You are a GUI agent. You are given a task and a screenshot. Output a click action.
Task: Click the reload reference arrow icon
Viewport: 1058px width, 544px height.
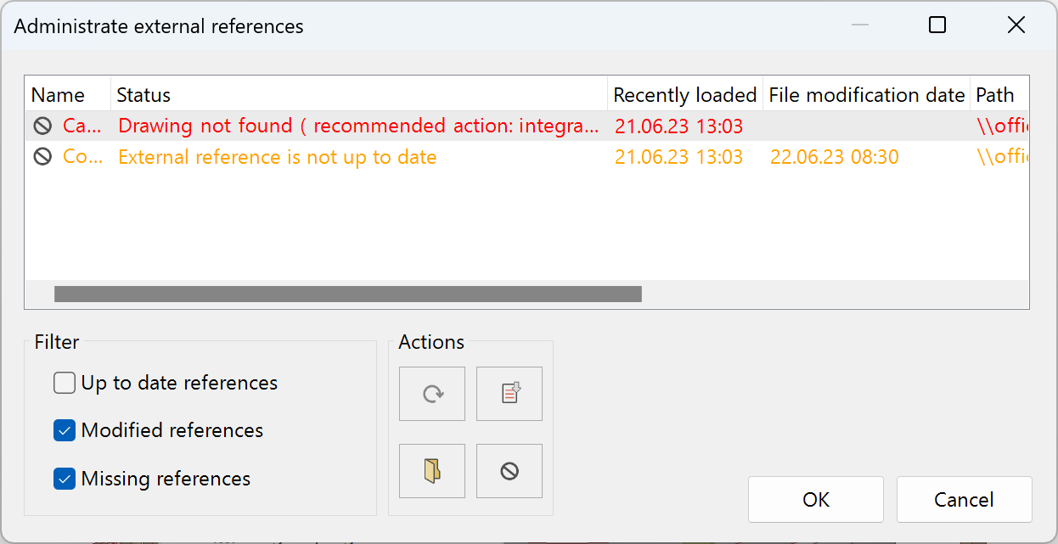pyautogui.click(x=432, y=394)
